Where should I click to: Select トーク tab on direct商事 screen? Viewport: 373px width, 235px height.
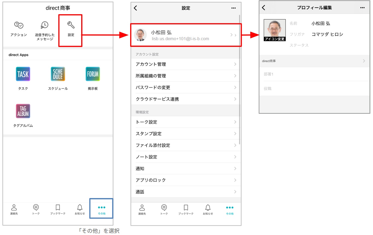coord(36,210)
